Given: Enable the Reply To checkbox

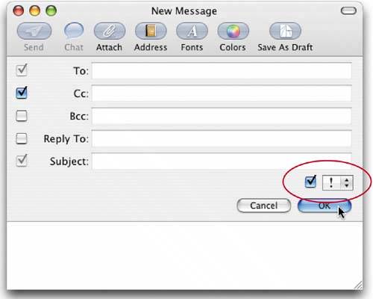Looking at the screenshot, I should pyautogui.click(x=22, y=138).
